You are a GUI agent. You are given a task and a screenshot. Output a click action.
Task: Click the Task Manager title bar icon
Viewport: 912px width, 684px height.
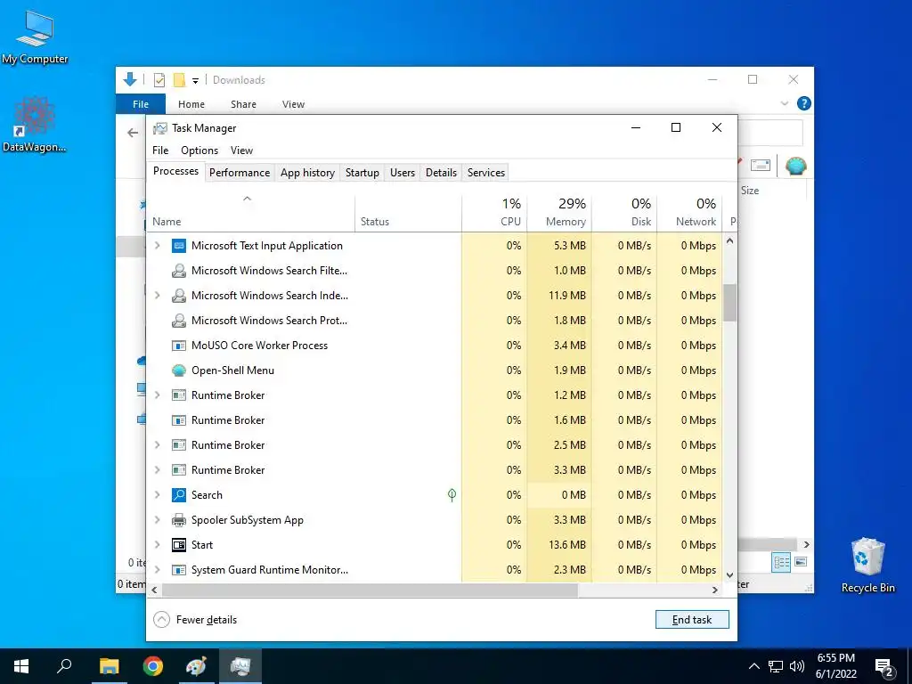(160, 128)
